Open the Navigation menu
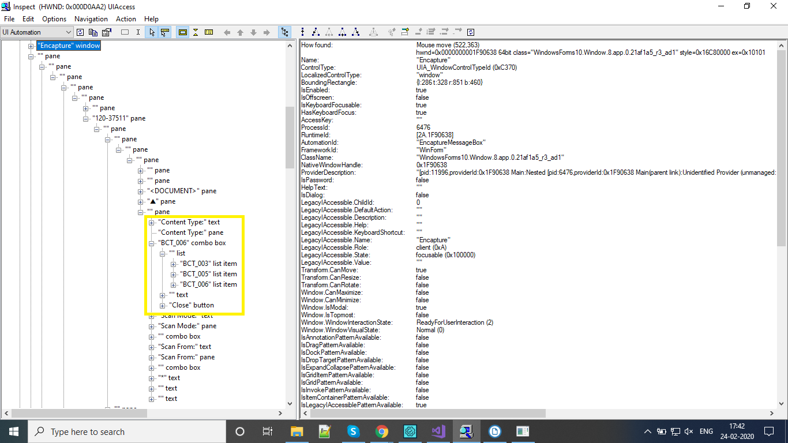The image size is (788, 443). [x=91, y=18]
